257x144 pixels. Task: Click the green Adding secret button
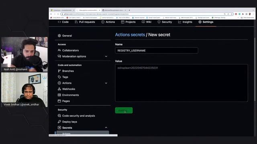pyautogui.click(x=124, y=110)
